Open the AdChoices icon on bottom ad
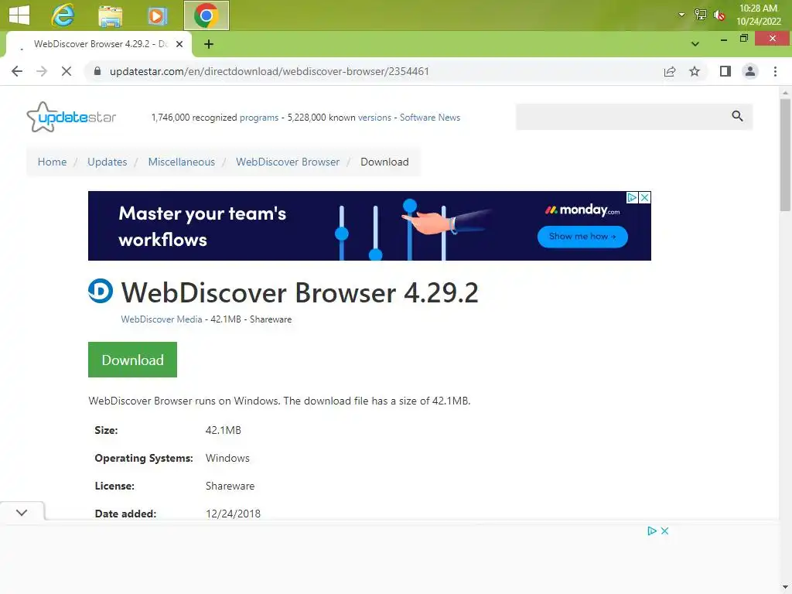The width and height of the screenshot is (792, 594). [x=651, y=531]
